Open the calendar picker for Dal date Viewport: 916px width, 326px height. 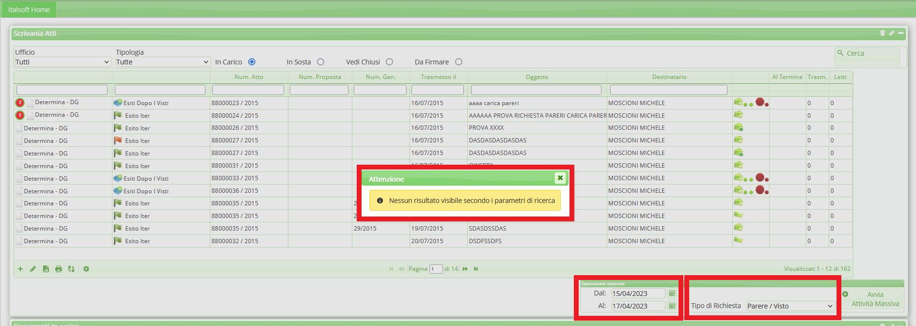point(672,293)
